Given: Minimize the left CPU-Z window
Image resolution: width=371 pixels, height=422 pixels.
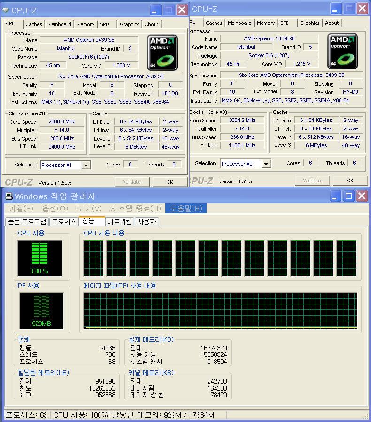Looking at the screenshot, I should [155, 10].
